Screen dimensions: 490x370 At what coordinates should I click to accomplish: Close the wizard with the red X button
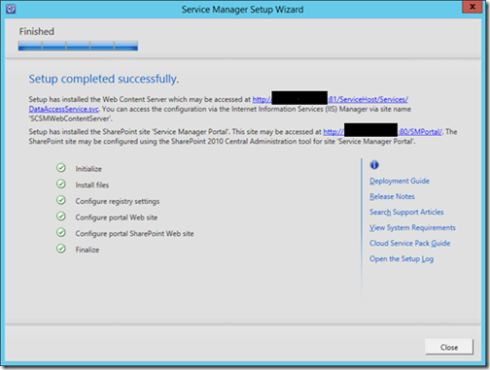click(x=472, y=7)
